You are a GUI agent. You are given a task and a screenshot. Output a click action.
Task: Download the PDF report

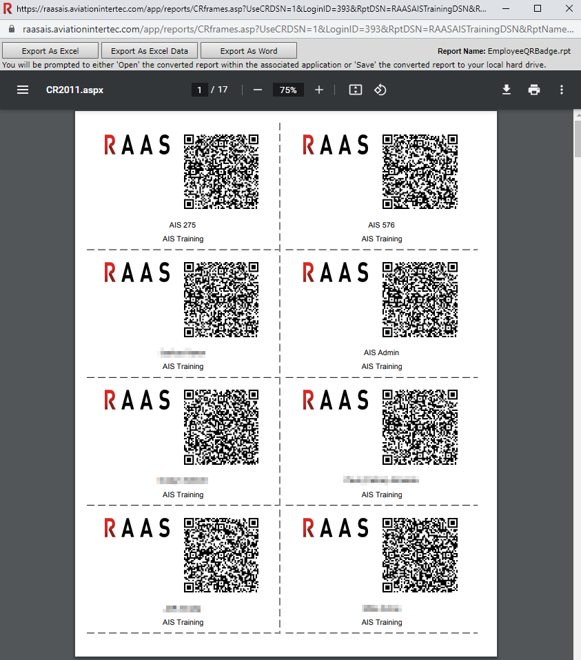pyautogui.click(x=507, y=90)
